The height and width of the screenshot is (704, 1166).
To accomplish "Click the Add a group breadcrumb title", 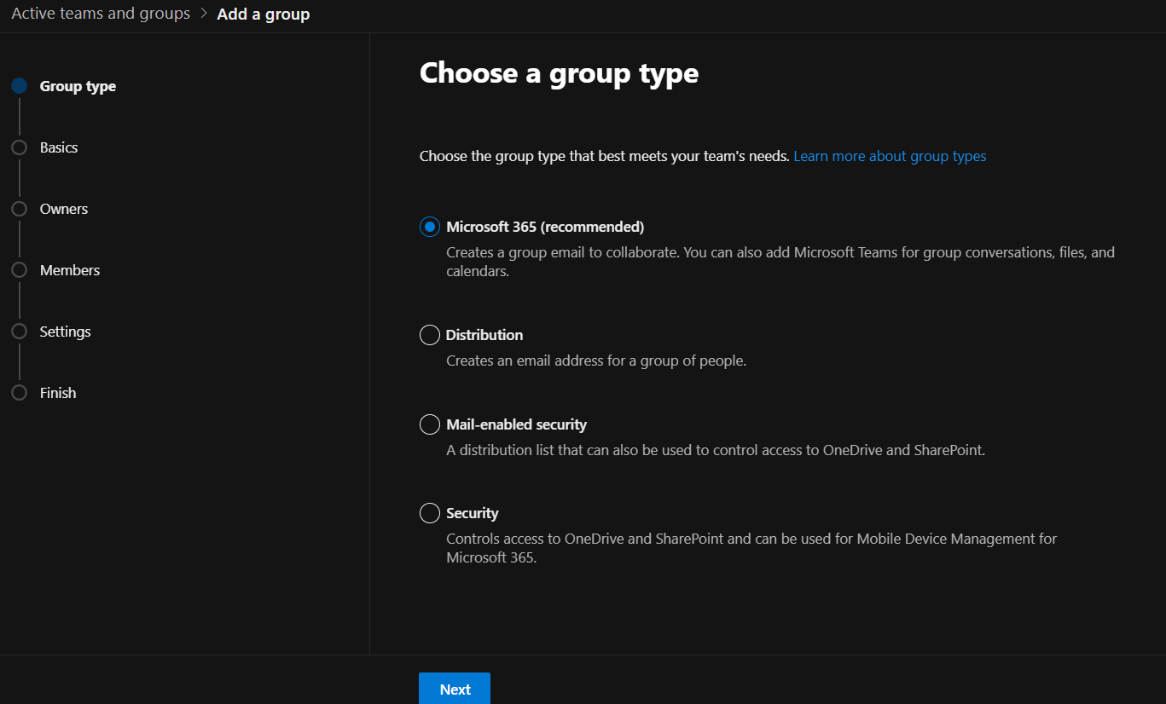I will point(264,14).
